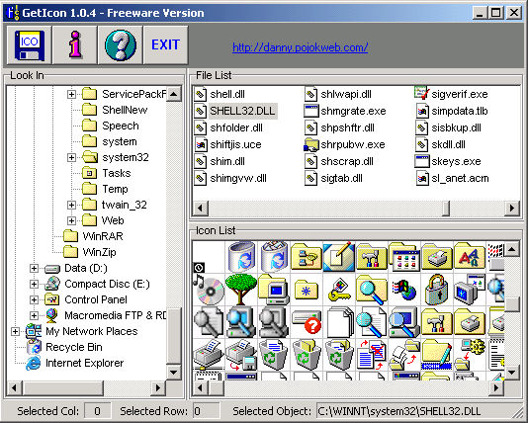Image resolution: width=528 pixels, height=423 pixels.
Task: Expand the Macromedia FTP node
Action: (x=34, y=315)
